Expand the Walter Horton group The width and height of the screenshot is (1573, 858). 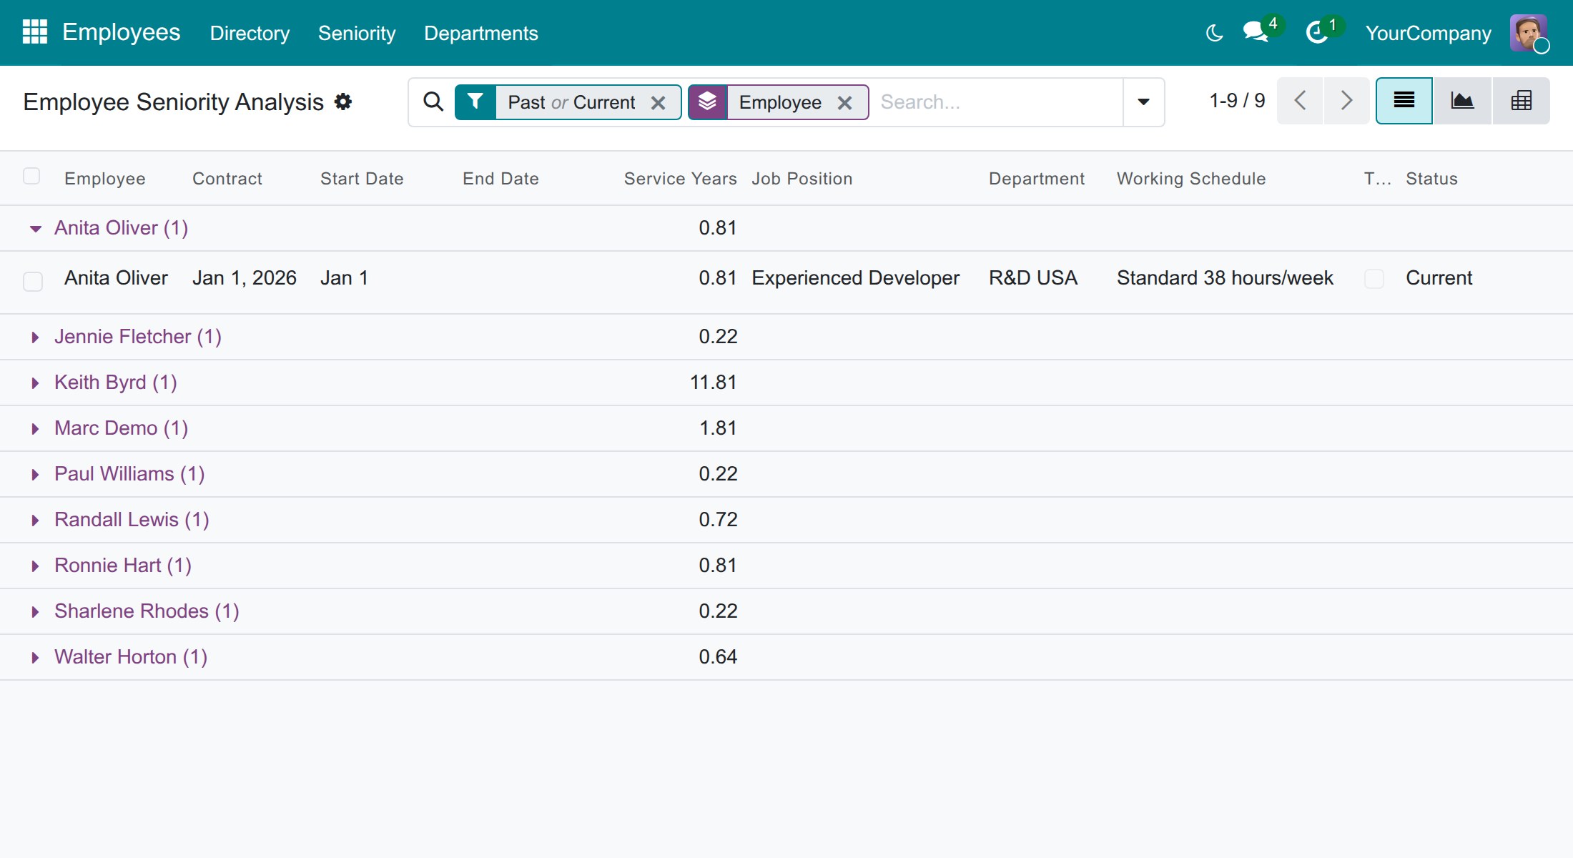(35, 658)
